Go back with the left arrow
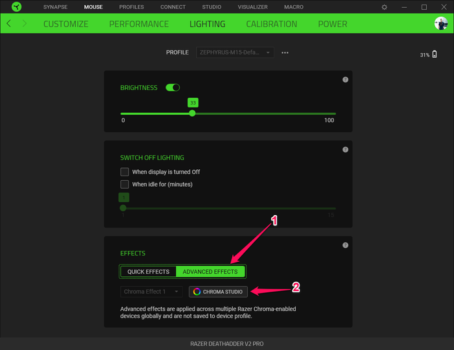Screen dimensions: 454x350 tap(9, 23)
